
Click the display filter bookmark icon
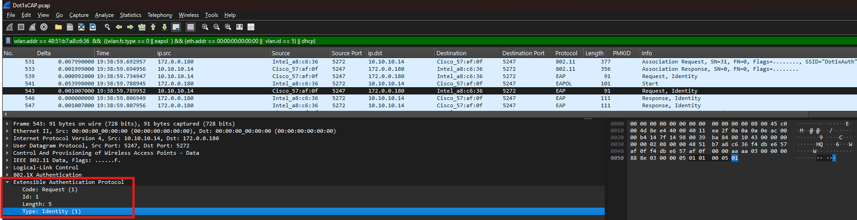click(8, 41)
